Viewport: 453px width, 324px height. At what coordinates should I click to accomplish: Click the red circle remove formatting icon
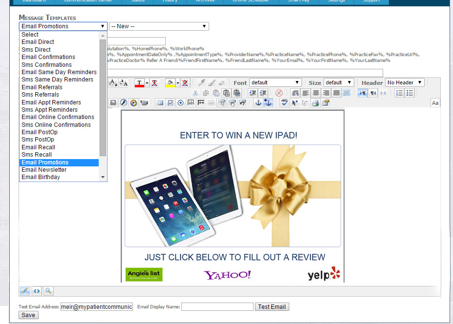[279, 93]
